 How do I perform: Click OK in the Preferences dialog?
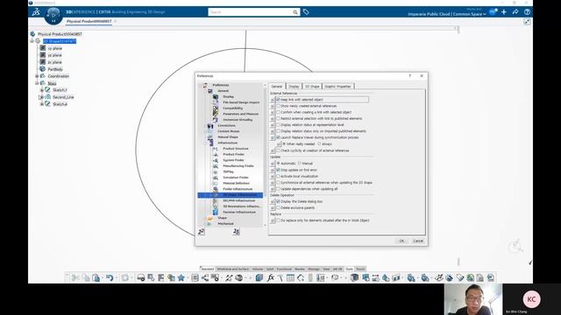pos(401,241)
